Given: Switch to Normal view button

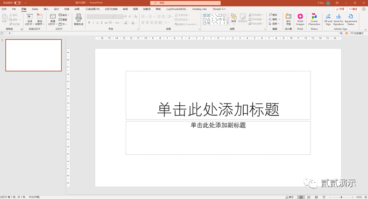Looking at the screenshot, I should click(x=301, y=197).
